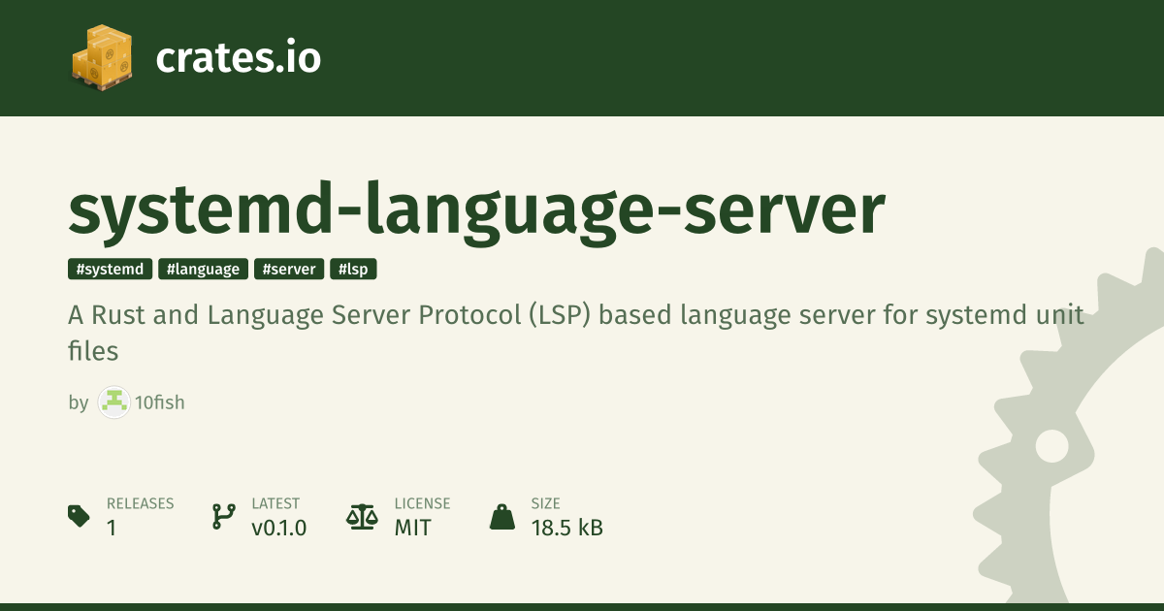
Task: Select the #systemd keyword tag
Action: click(110, 270)
